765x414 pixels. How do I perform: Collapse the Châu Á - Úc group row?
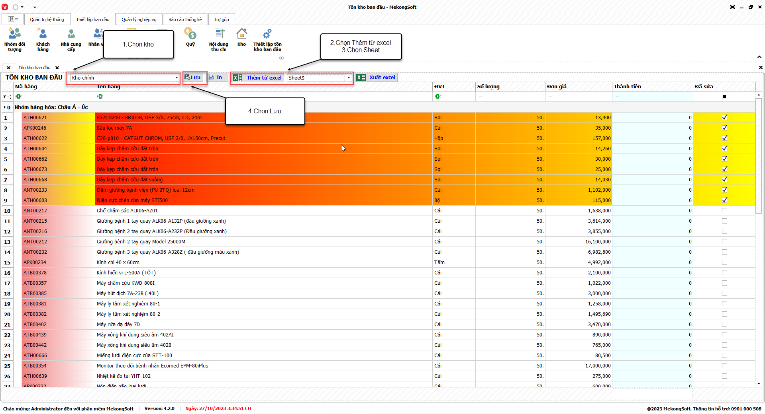point(5,107)
